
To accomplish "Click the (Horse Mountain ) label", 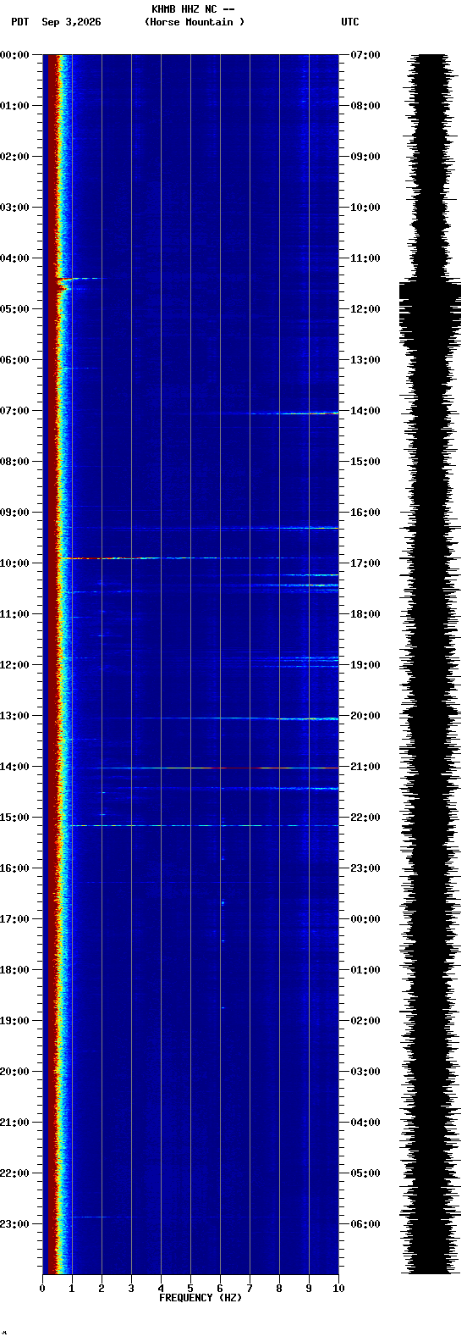I will pyautogui.click(x=195, y=22).
